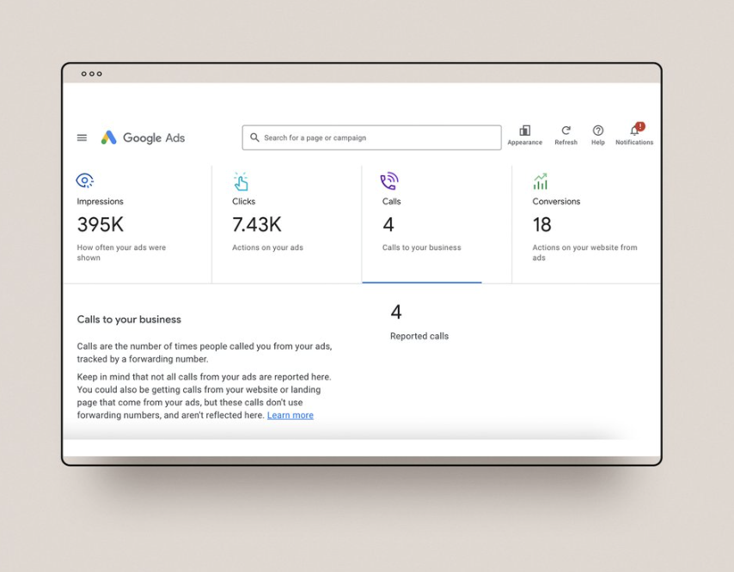This screenshot has height=572, width=734.
Task: Click 'Actions on your website from ads' text
Action: 584,253
